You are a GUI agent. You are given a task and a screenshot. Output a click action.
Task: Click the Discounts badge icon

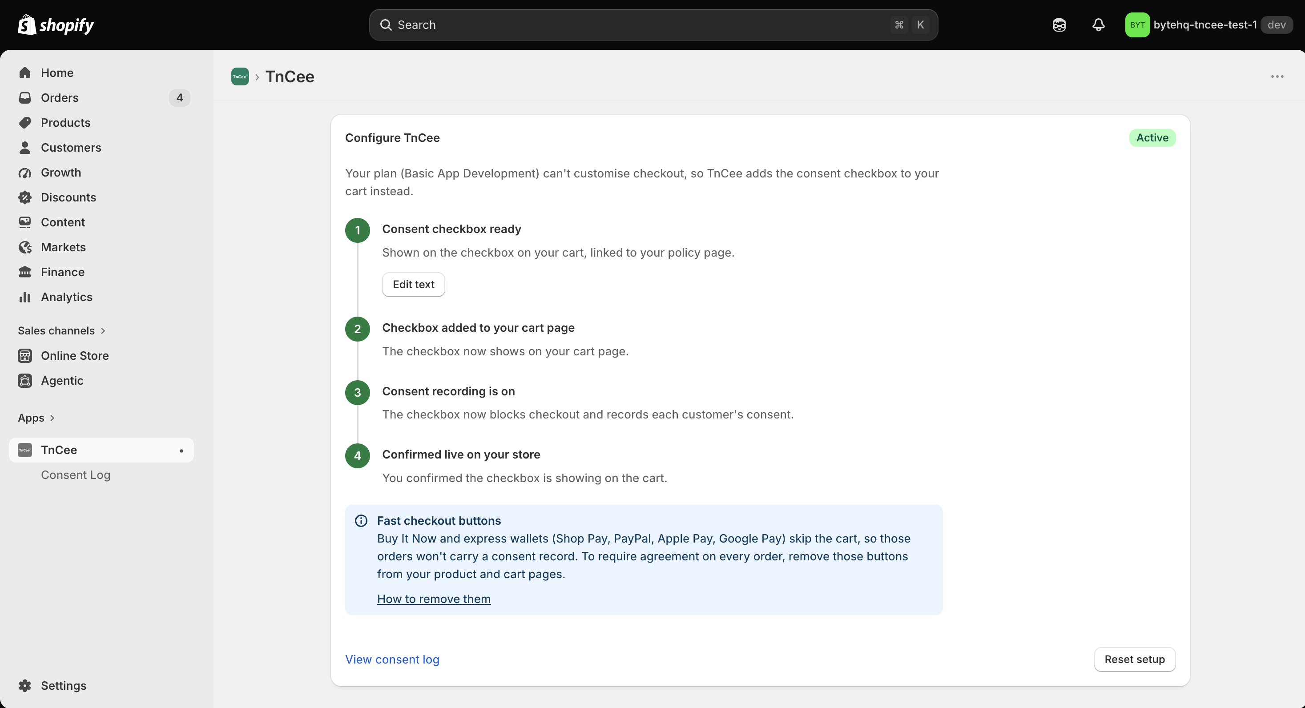[x=25, y=197]
